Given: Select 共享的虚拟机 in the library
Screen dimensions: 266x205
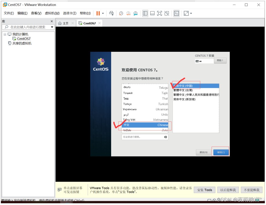Looking at the screenshot, I should click(22, 43).
